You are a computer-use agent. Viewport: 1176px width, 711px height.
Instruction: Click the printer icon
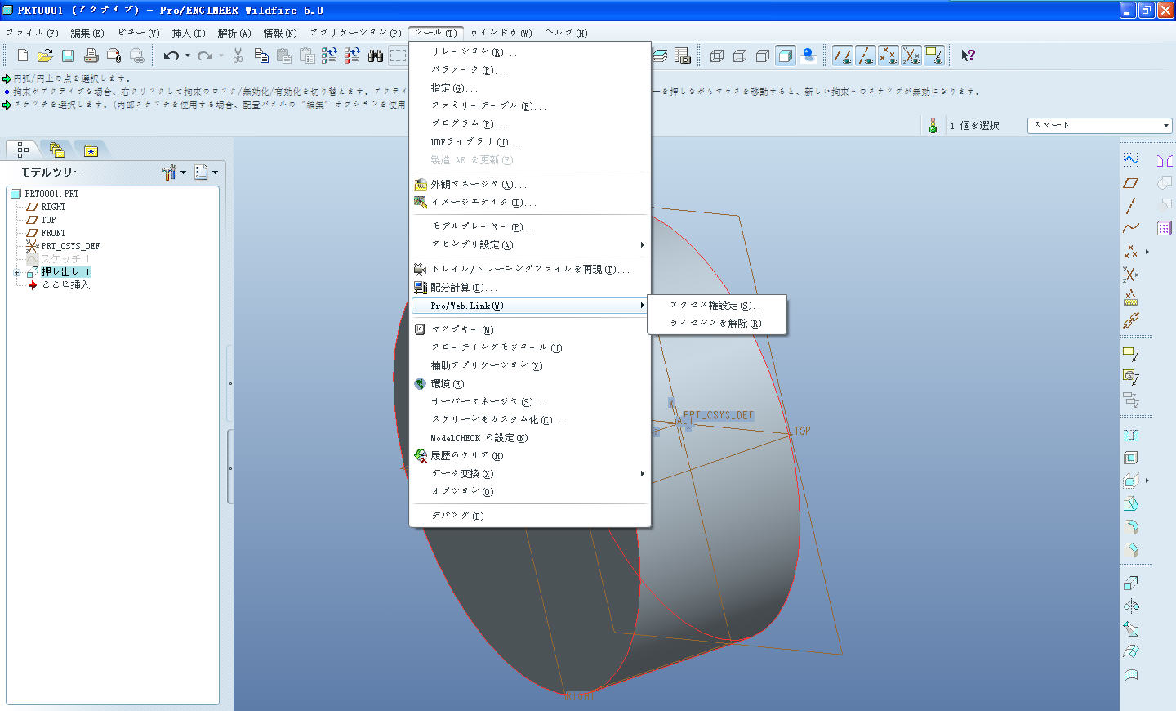pyautogui.click(x=91, y=56)
